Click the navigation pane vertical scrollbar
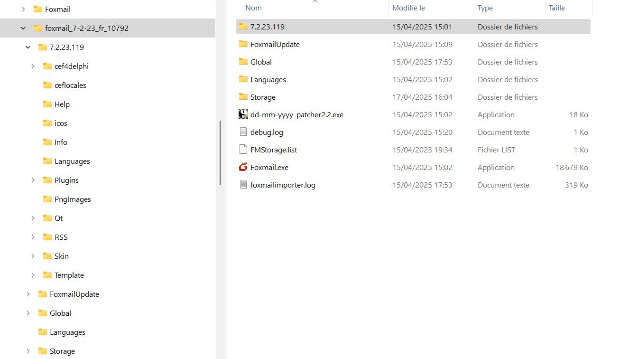 220,153
